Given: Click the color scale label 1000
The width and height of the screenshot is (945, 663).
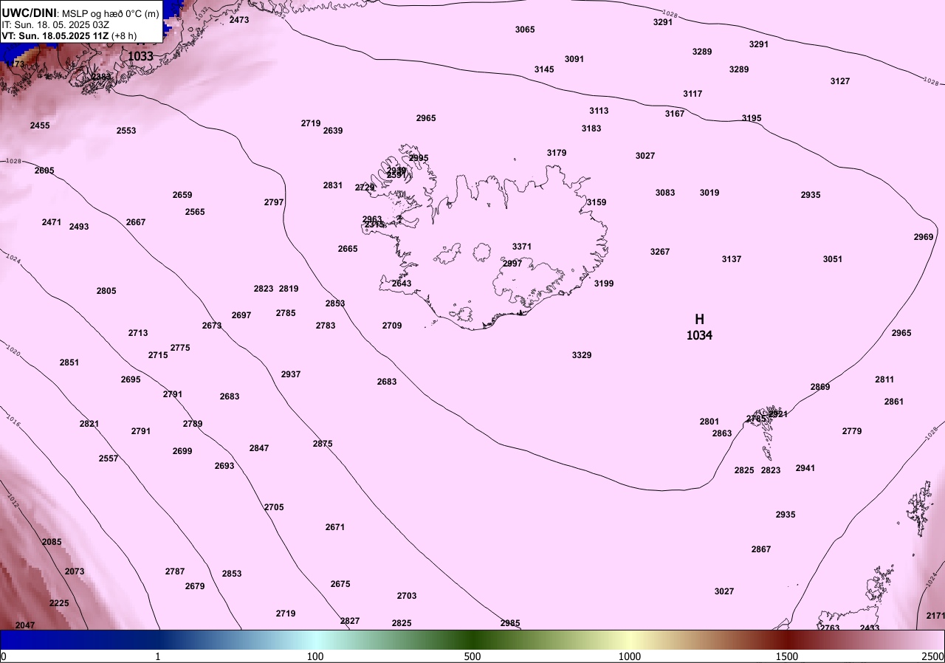Looking at the screenshot, I should click(630, 656).
